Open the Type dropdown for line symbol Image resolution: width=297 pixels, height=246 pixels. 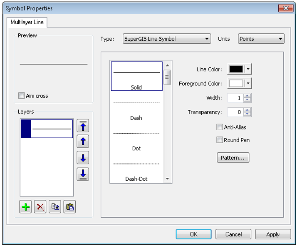[167, 39]
